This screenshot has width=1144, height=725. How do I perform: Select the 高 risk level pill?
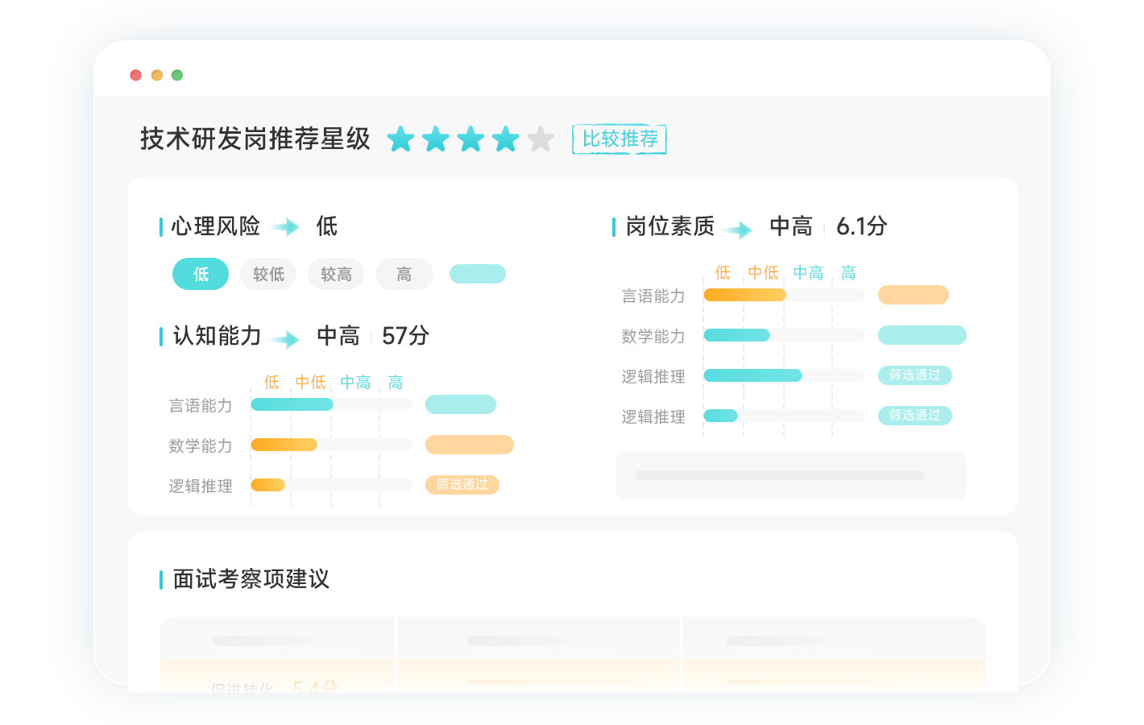tap(404, 275)
